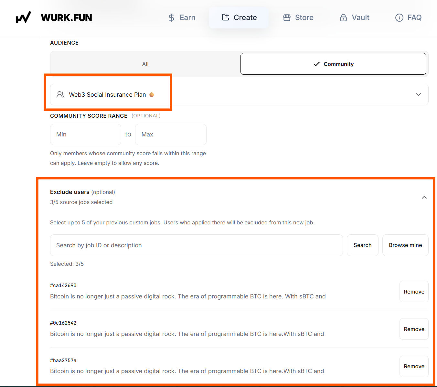This screenshot has height=387, width=437.
Task: Click the Web3 Social Insurance Plan text
Action: [x=107, y=94]
